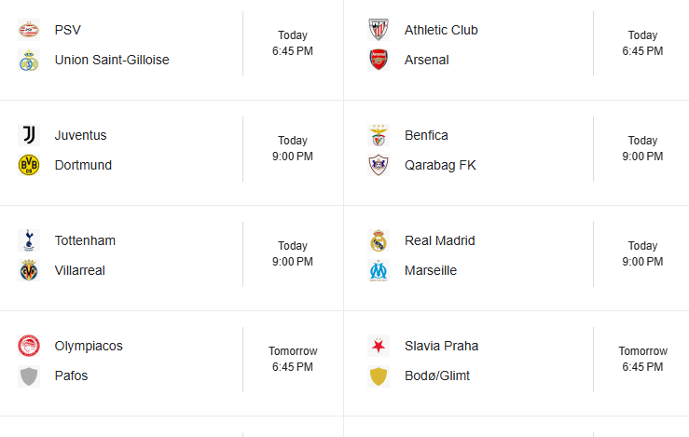The width and height of the screenshot is (689, 437).
Task: Open the Pafos team link
Action: pos(72,376)
